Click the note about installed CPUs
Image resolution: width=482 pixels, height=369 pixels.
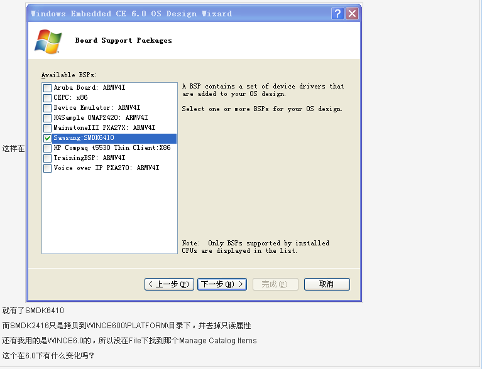pos(255,247)
